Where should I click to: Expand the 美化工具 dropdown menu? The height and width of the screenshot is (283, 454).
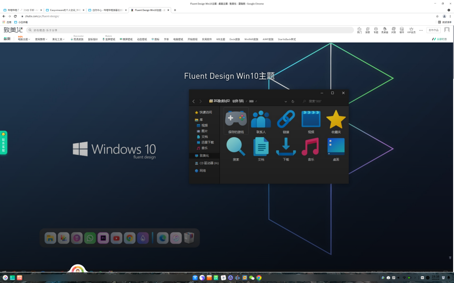[58, 39]
